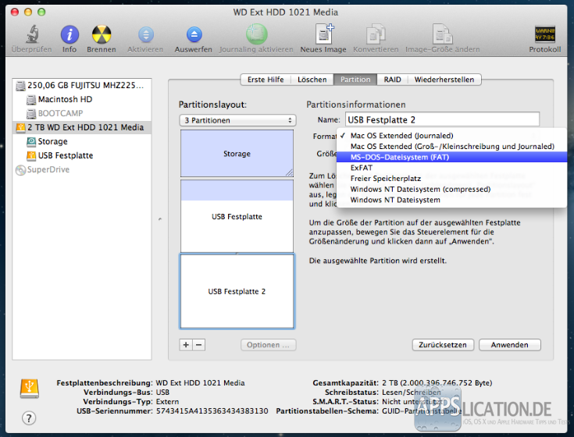Viewport: 574px width, 437px height.
Task: Add a partition with the plus button
Action: 186,345
